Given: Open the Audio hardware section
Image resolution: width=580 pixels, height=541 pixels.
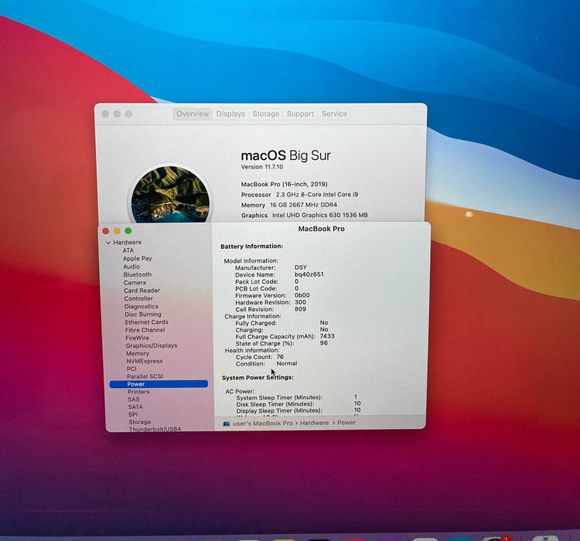Looking at the screenshot, I should pyautogui.click(x=131, y=267).
